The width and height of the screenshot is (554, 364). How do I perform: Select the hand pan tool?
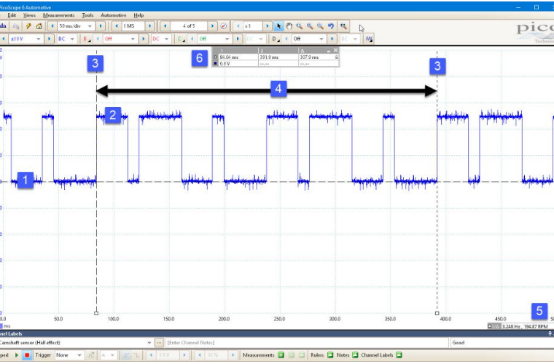pos(289,26)
